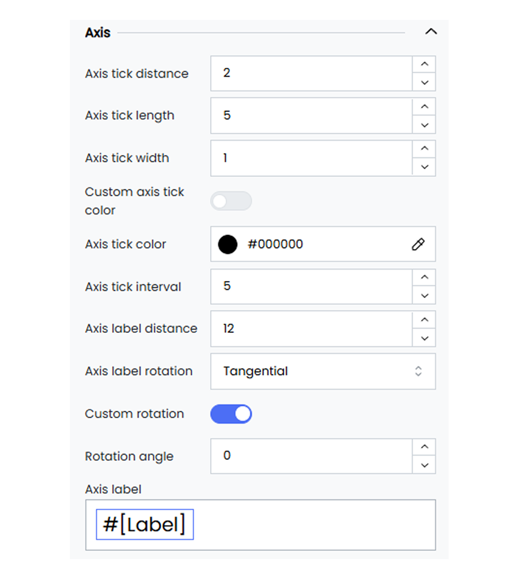Decrease Axis label distance value
This screenshot has height=579, width=519.
tap(425, 338)
